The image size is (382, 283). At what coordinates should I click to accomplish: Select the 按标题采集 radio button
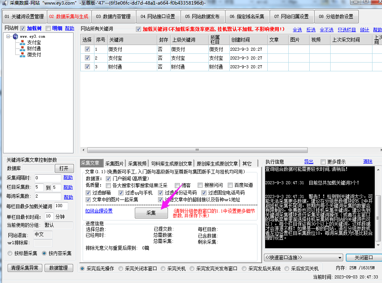(10, 253)
